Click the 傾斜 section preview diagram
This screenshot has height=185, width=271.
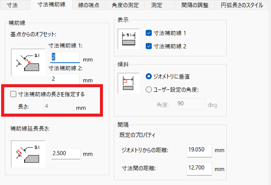129,83
